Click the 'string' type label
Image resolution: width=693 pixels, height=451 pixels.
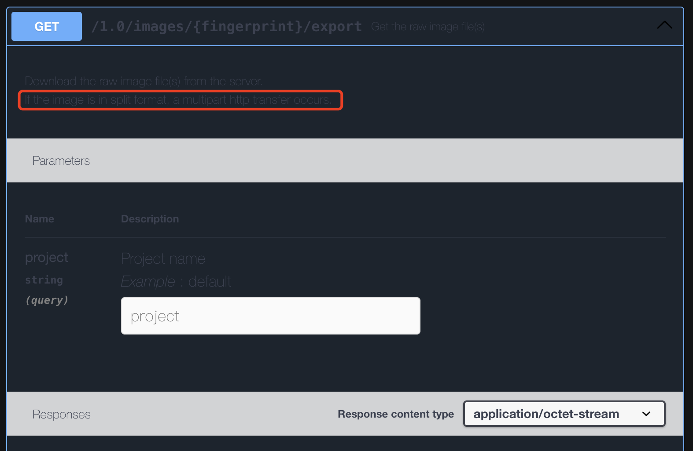coord(44,280)
